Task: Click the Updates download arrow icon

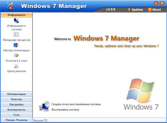Action: tap(129, 10)
